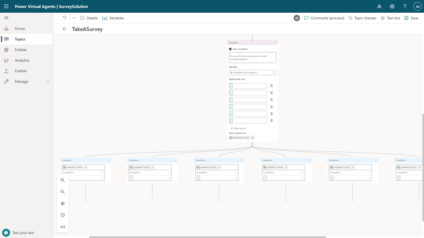This screenshot has height=238, width=424.
Task: Remove question1 variable from the value 1 condition
Action: point(152,167)
